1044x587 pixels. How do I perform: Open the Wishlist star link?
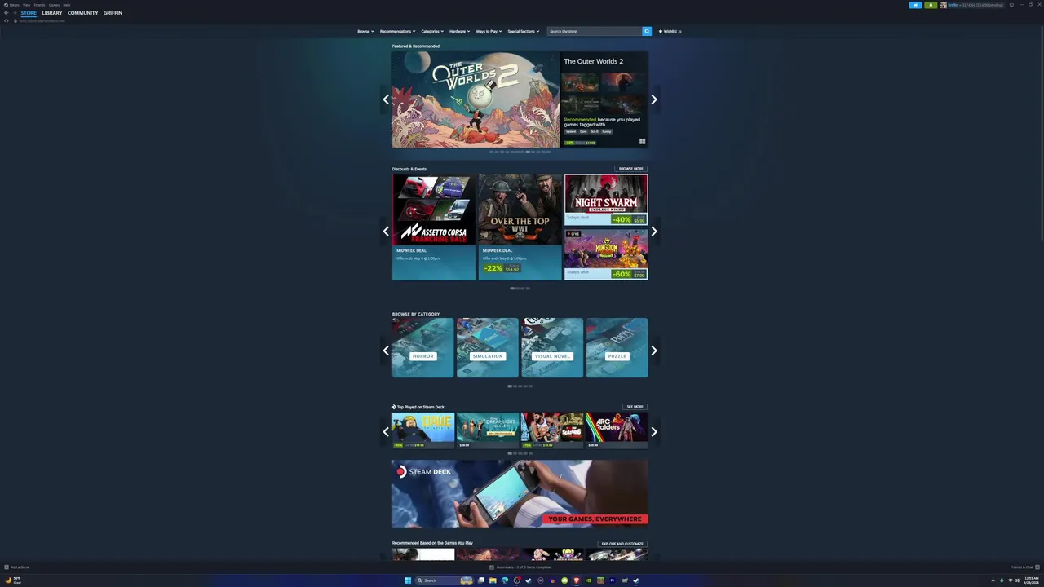670,31
